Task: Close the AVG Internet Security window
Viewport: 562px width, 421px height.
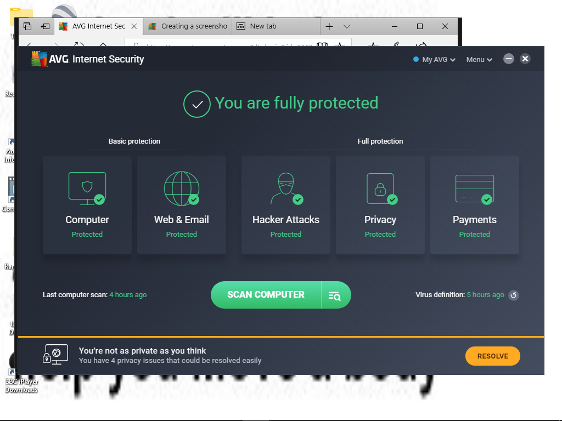Action: [x=525, y=59]
